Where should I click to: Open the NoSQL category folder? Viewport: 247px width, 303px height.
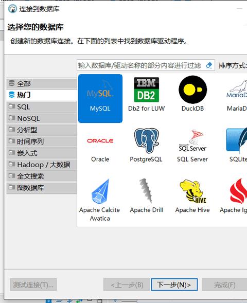(42, 118)
